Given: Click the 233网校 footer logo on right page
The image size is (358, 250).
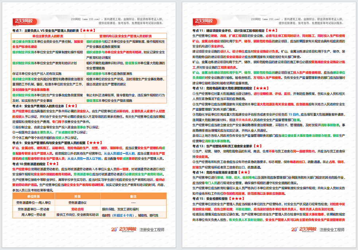Looking at the screenshot, I should (304, 230).
